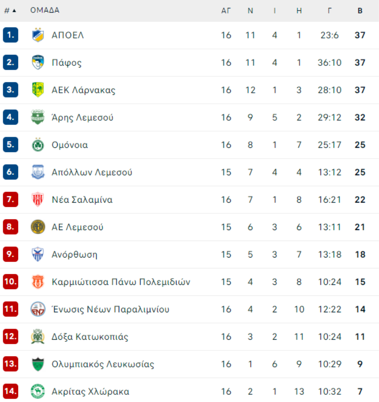
Task: Click the red position badge number 14
Action: 11,391
